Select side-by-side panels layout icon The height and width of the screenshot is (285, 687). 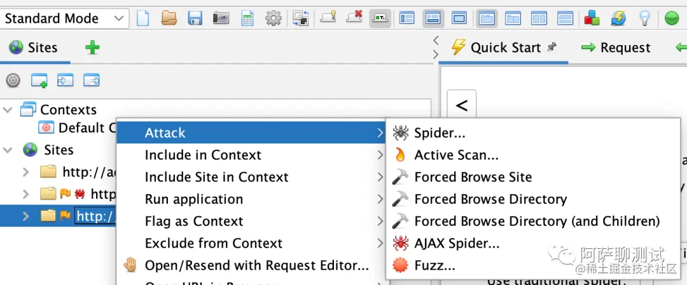tap(539, 18)
